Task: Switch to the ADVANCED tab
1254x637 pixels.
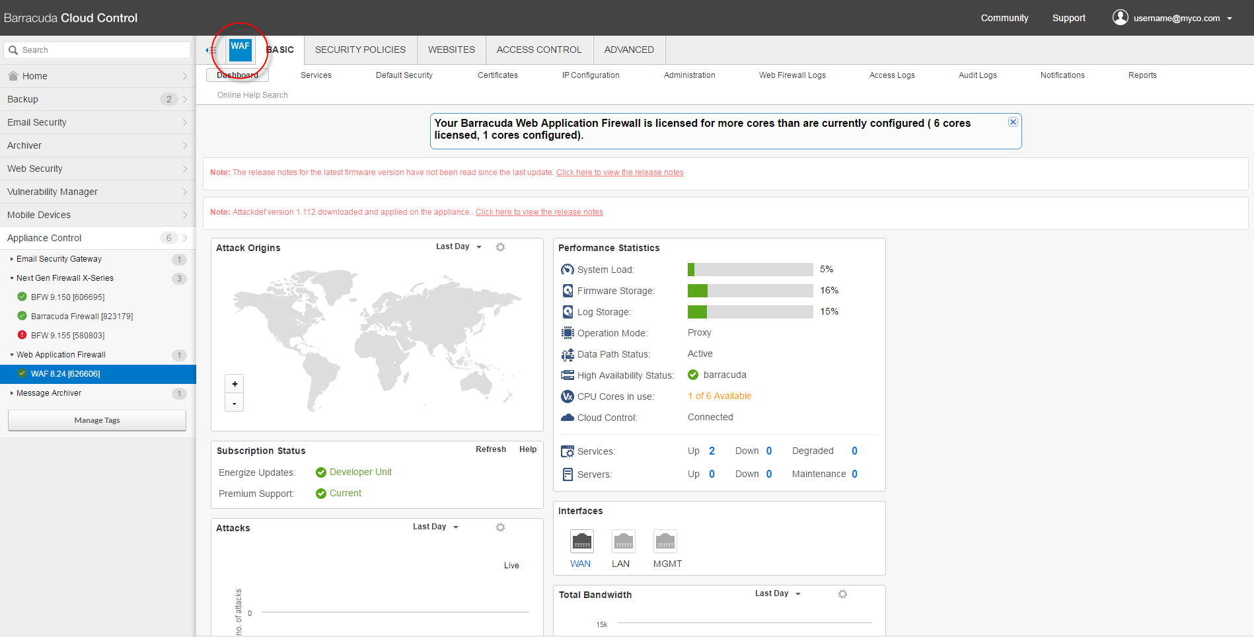Action: pos(629,50)
